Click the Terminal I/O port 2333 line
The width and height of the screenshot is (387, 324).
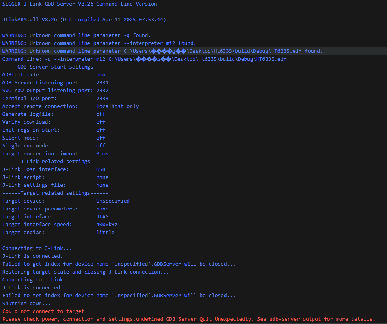coord(55,99)
